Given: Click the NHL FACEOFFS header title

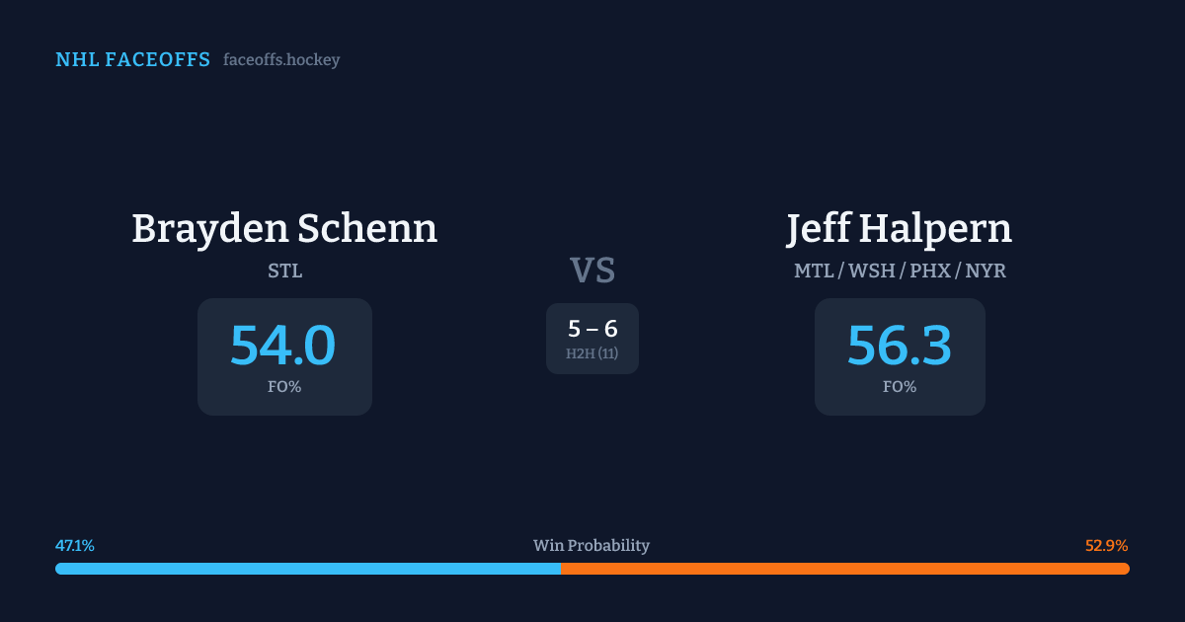Looking at the screenshot, I should [132, 60].
